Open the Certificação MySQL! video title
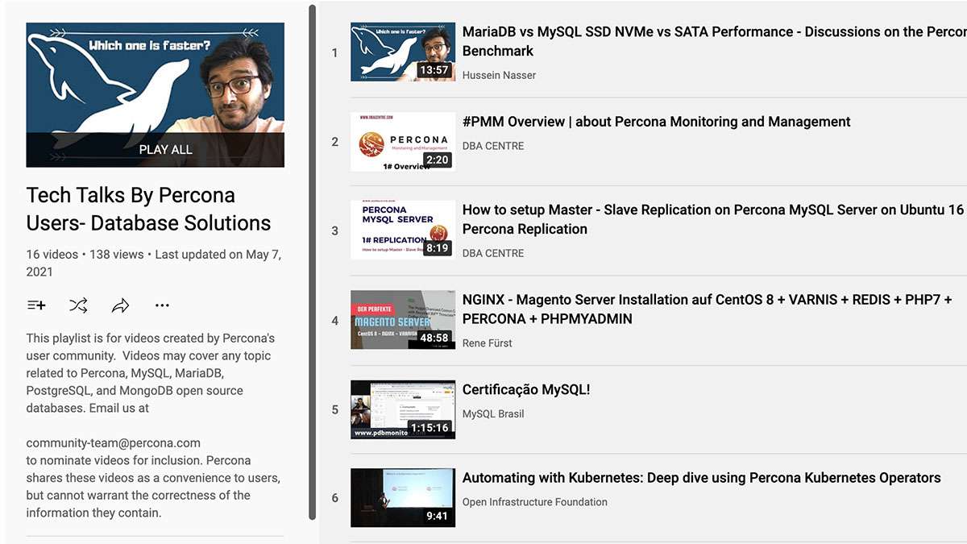967x544 pixels. click(x=526, y=390)
